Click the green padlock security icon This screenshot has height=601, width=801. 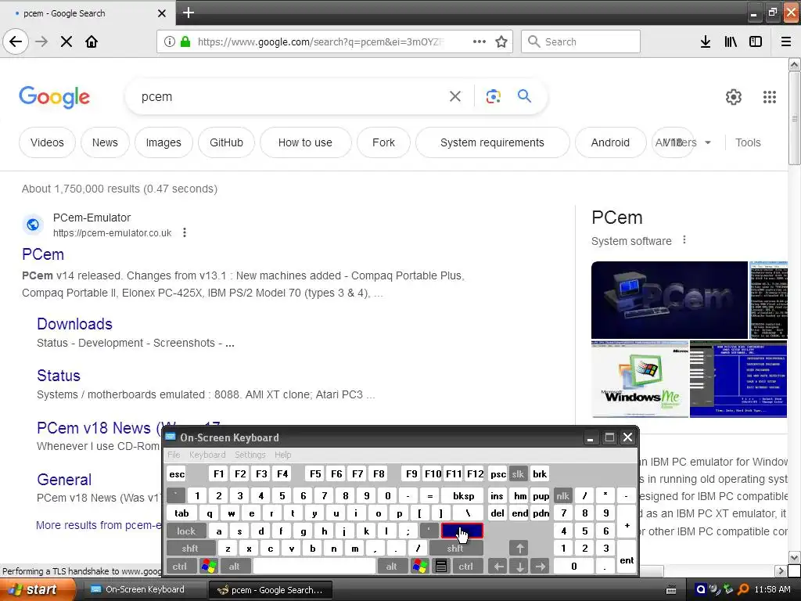click(185, 42)
